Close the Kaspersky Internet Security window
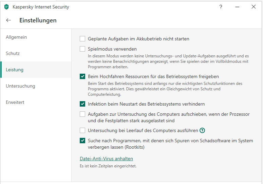The image size is (263, 184). click(253, 7)
